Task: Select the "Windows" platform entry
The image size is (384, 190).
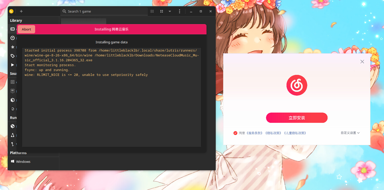Action: tap(33, 162)
